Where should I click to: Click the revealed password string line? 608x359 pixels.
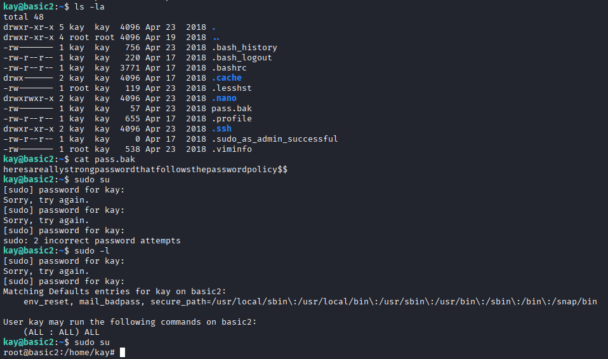145,170
